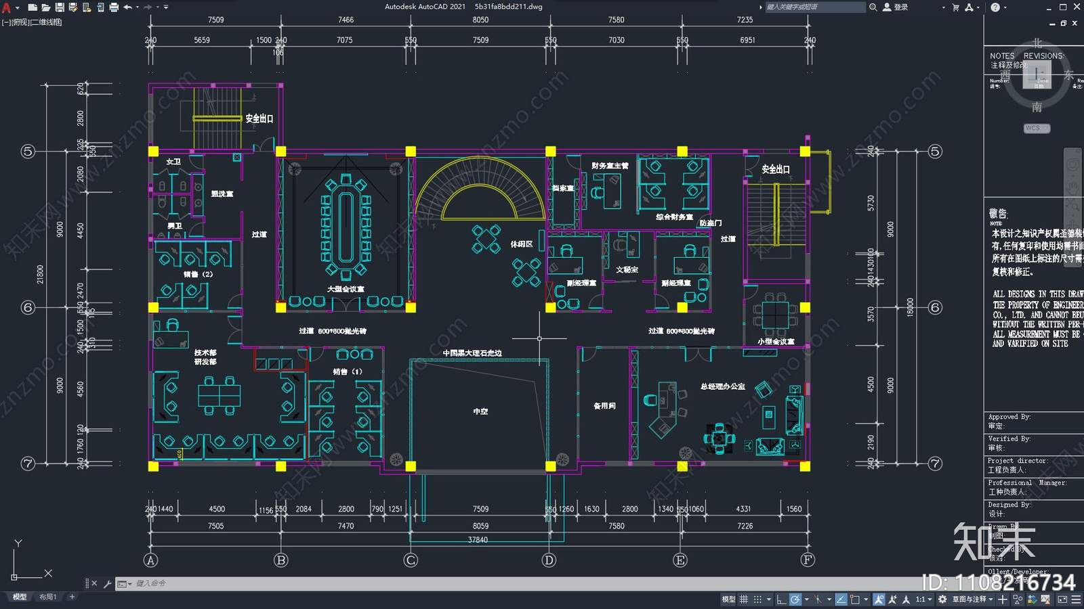
Task: Click the WCS label under the ViewCube
Action: point(1036,128)
